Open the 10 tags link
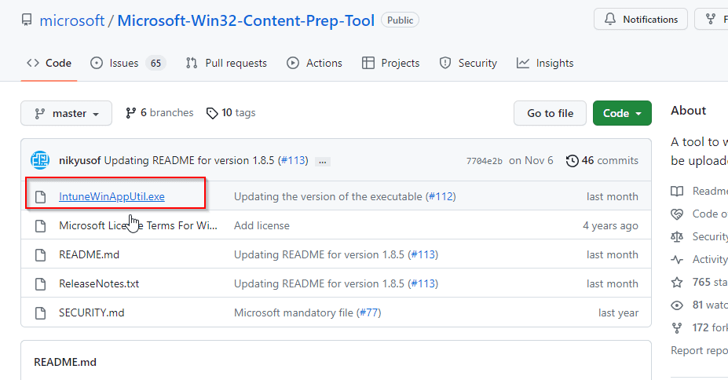Image resolution: width=728 pixels, height=380 pixels. 231,113
